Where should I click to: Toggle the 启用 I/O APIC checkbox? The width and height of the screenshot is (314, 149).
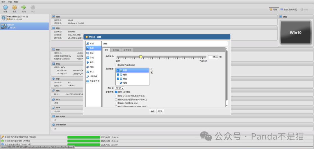pyautogui.click(x=116, y=92)
